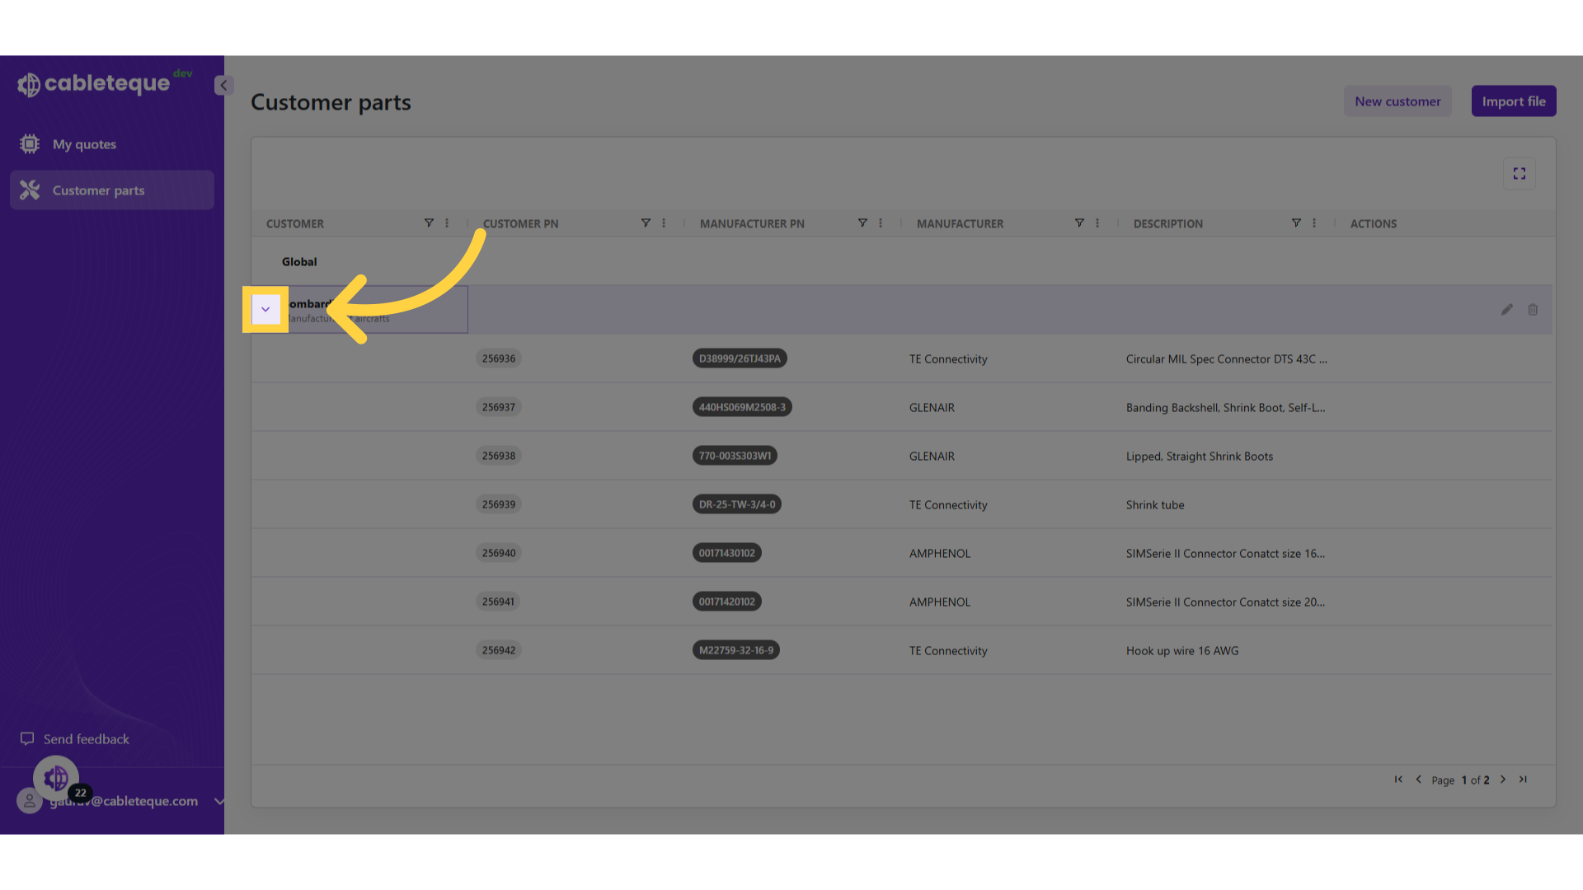Open Manufacturer column three-dot menu

click(x=1097, y=223)
